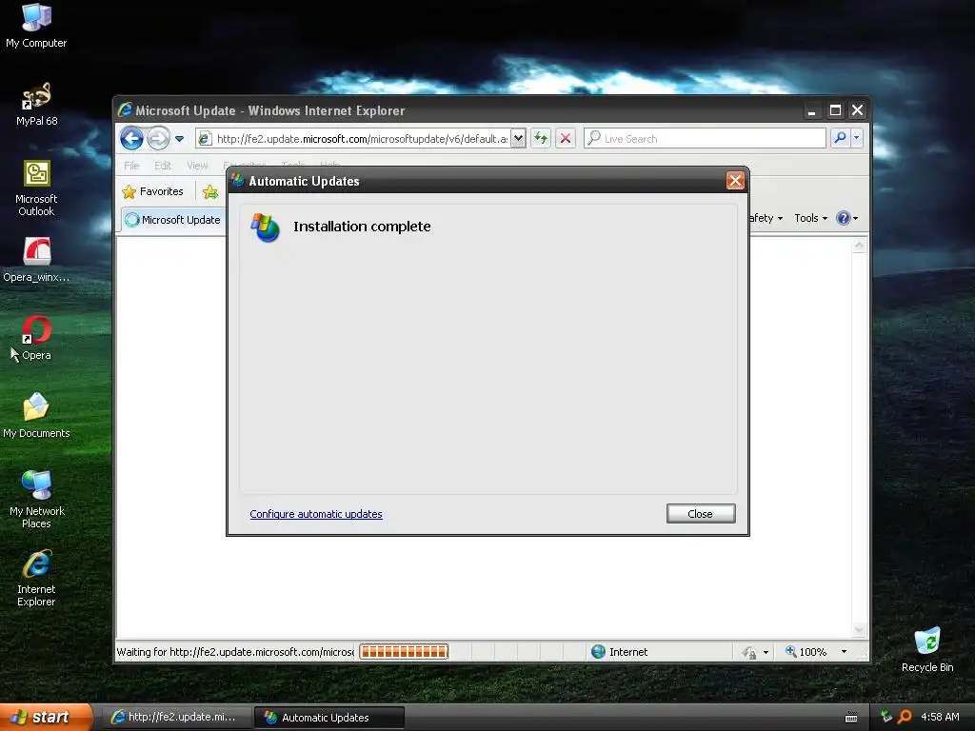Click the Installation complete text

[362, 227]
